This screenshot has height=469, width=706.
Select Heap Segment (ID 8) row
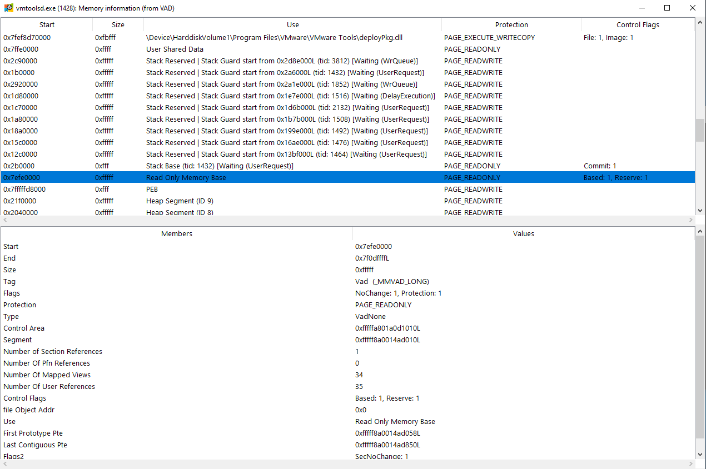click(347, 212)
